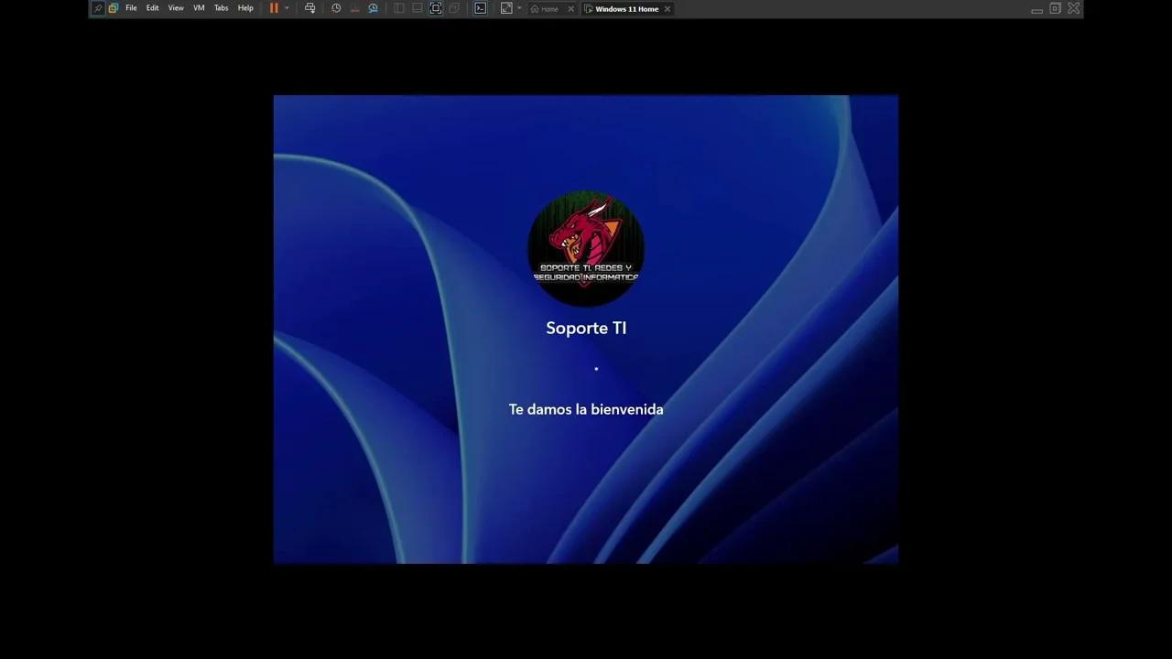Viewport: 1172px width, 659px height.
Task: Pin the toolbar with the thumbtack
Action: (x=98, y=8)
